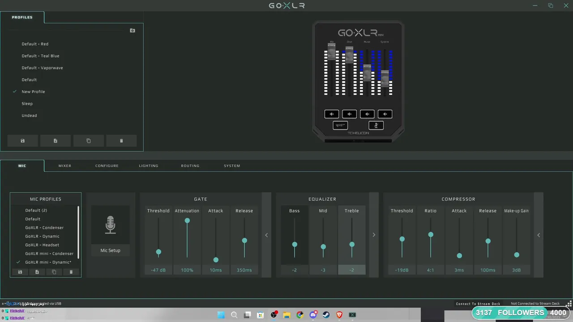The height and width of the screenshot is (322, 573).
Task: Select GoXLR - Headset mic profile
Action: point(42,245)
